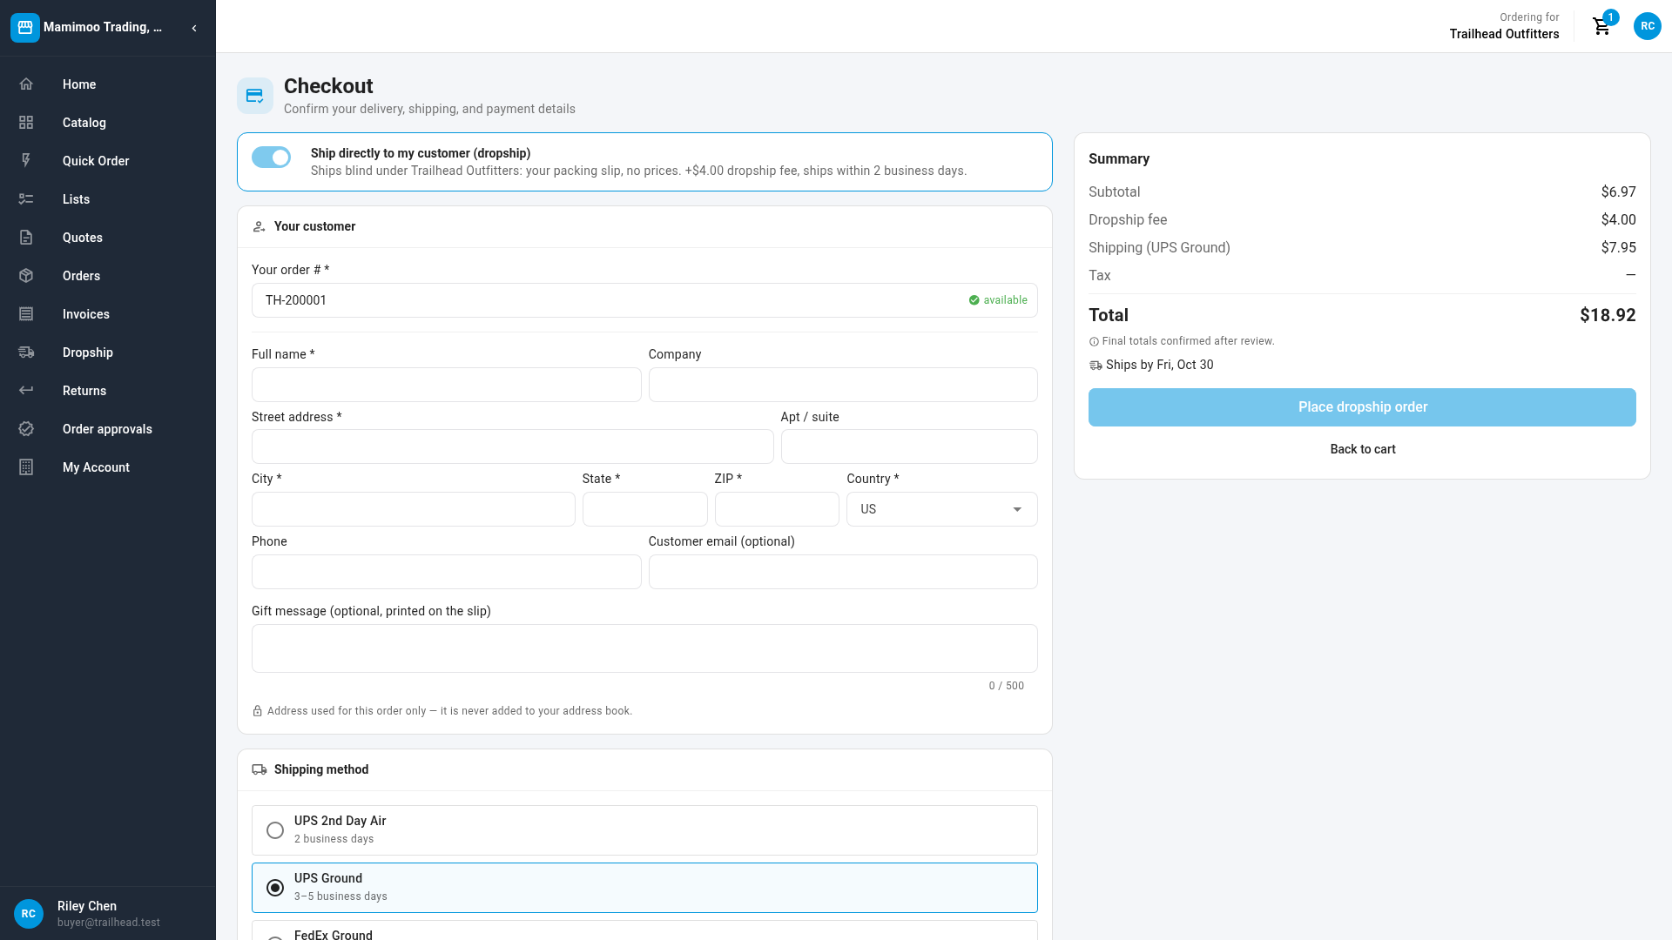Click the Dropship truck icon in sidebar
1672x940 pixels.
26,352
